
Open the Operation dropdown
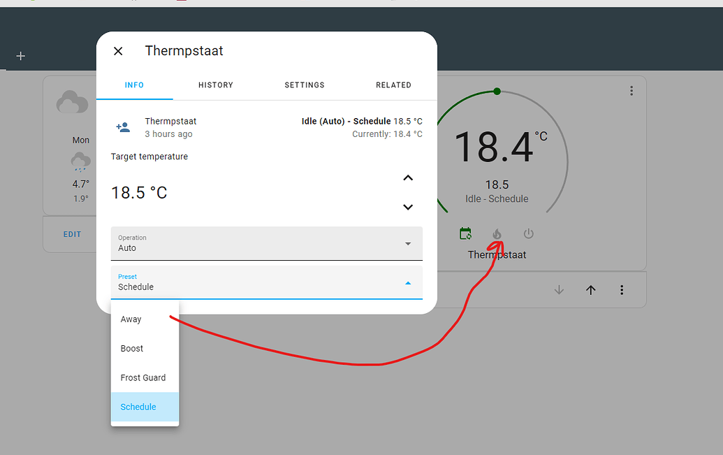[x=407, y=243]
